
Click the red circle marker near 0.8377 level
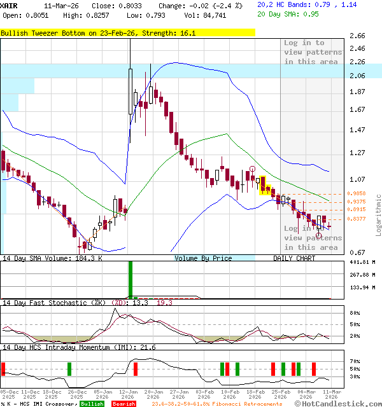(x=319, y=235)
